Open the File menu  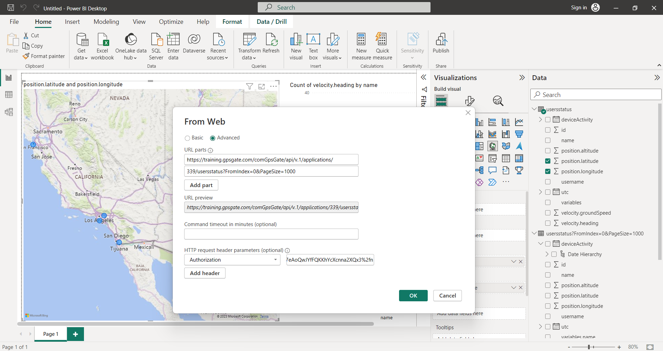[14, 22]
